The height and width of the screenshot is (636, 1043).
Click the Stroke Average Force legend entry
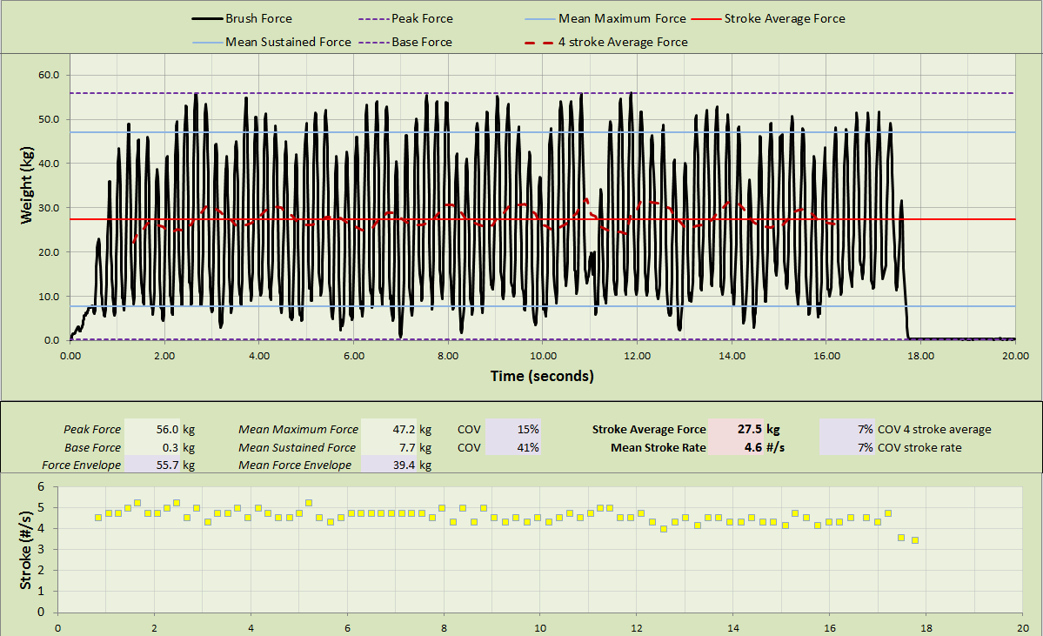click(x=768, y=18)
